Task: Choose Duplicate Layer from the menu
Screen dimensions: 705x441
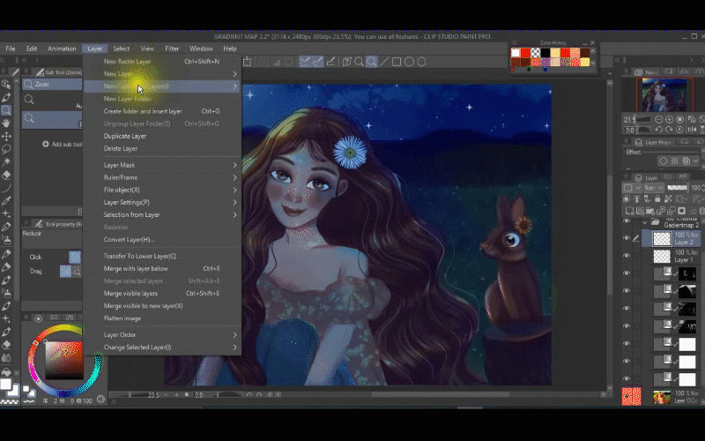Action: tap(125, 137)
